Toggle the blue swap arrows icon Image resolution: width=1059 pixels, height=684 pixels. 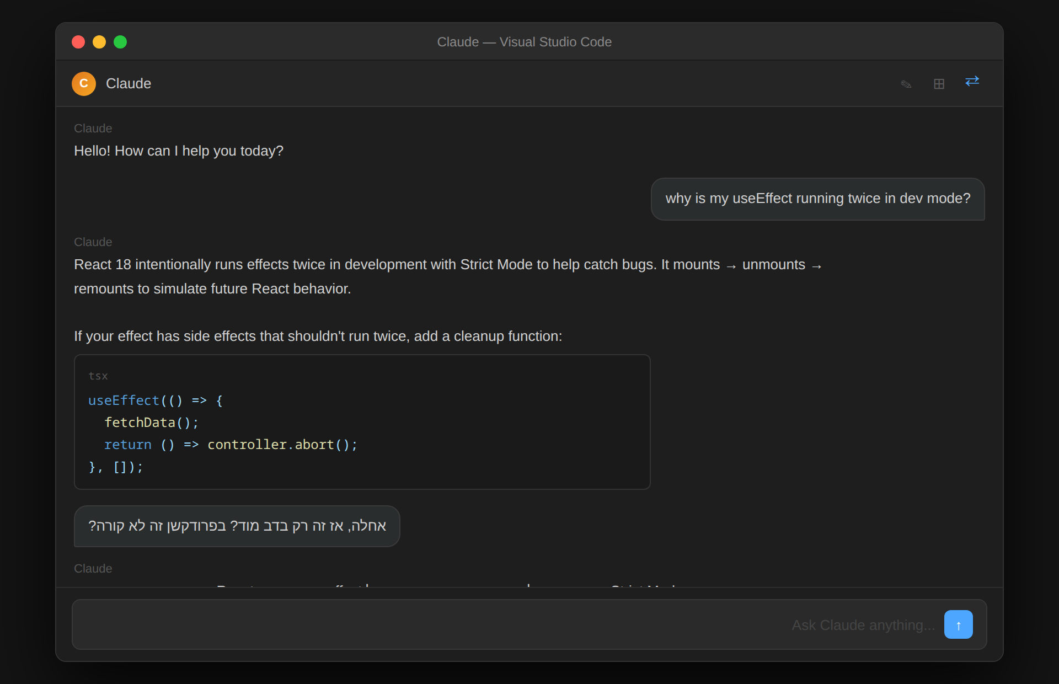(x=972, y=82)
